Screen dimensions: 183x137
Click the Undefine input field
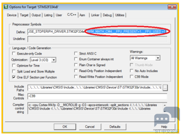(x=97, y=39)
